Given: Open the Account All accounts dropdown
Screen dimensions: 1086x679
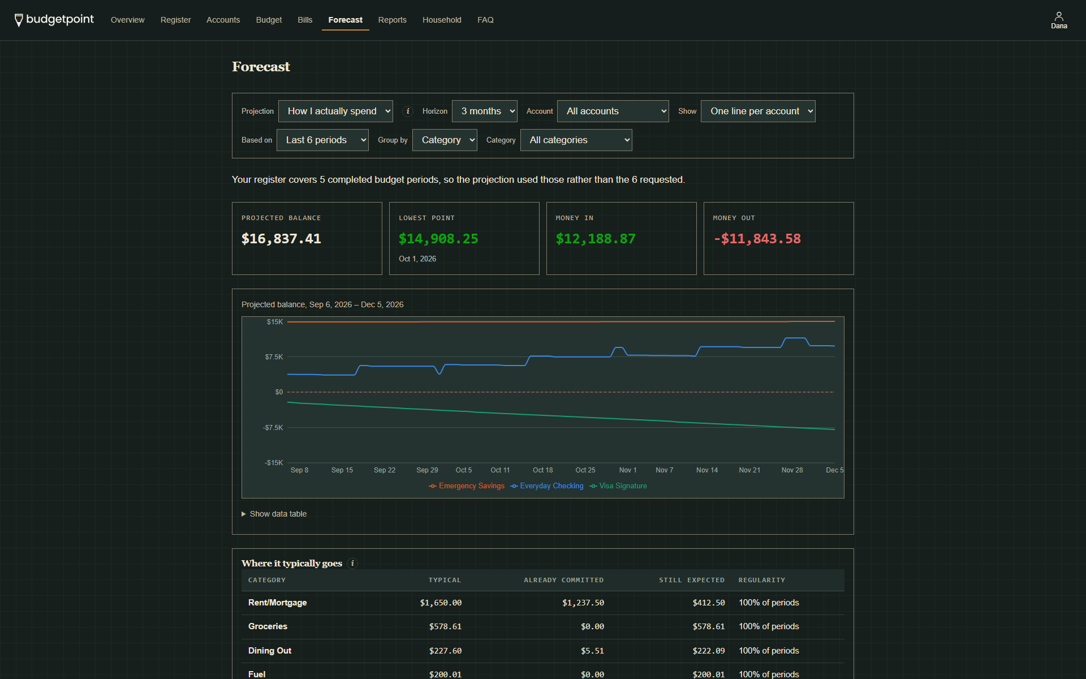Looking at the screenshot, I should (x=613, y=111).
